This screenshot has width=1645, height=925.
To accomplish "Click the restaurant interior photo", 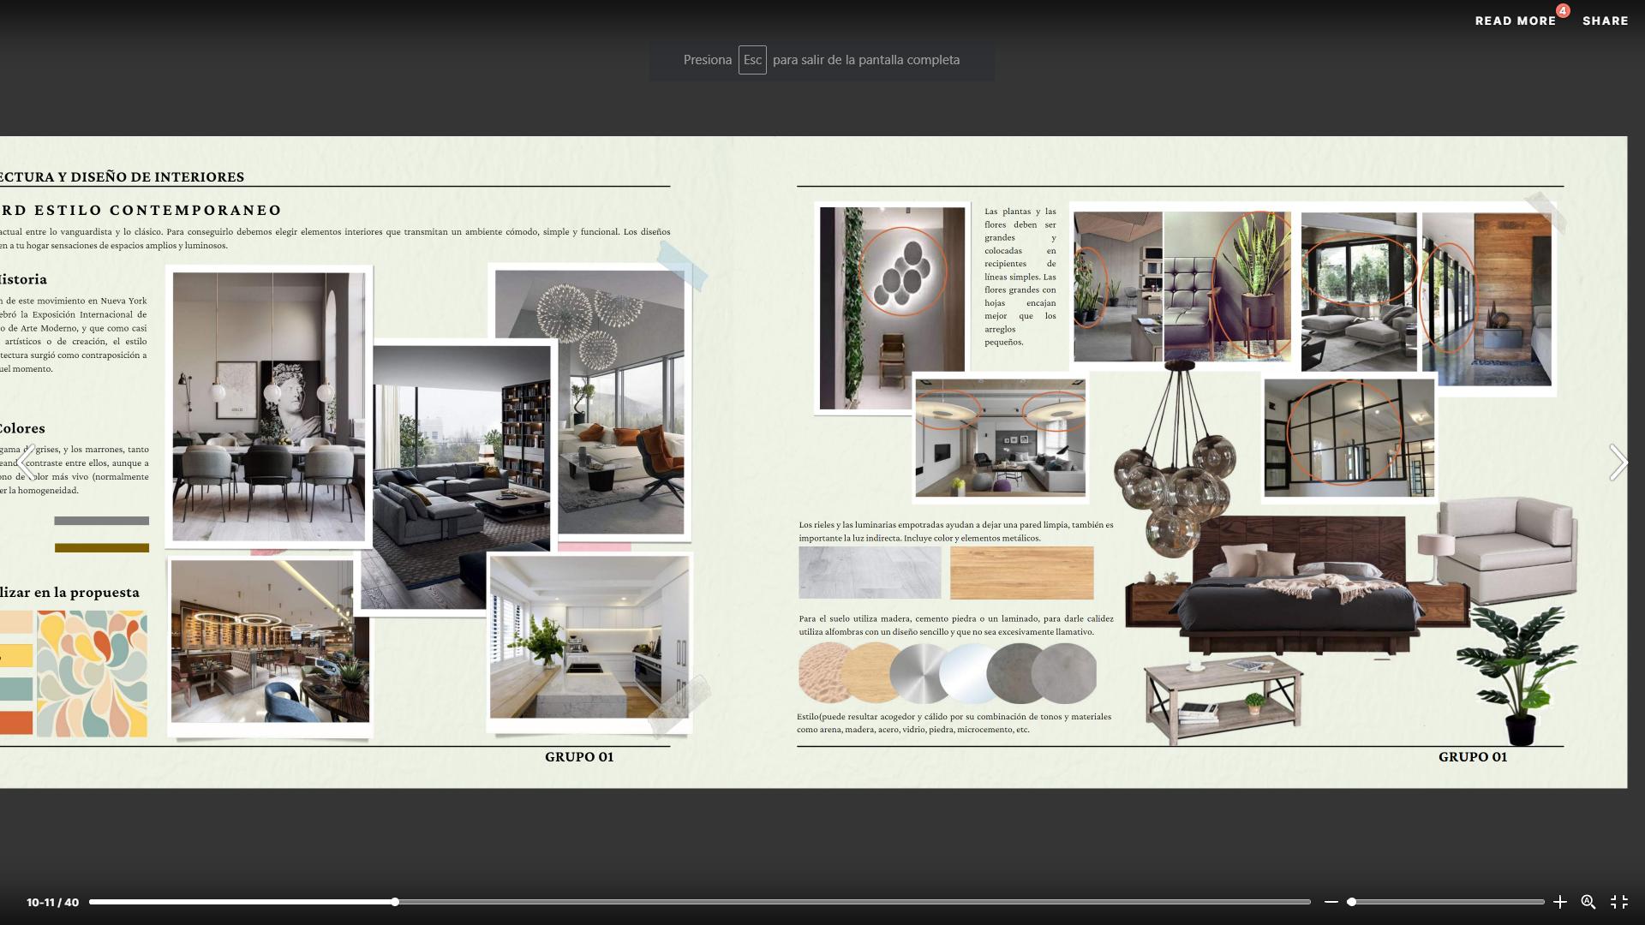I will pos(270,641).
